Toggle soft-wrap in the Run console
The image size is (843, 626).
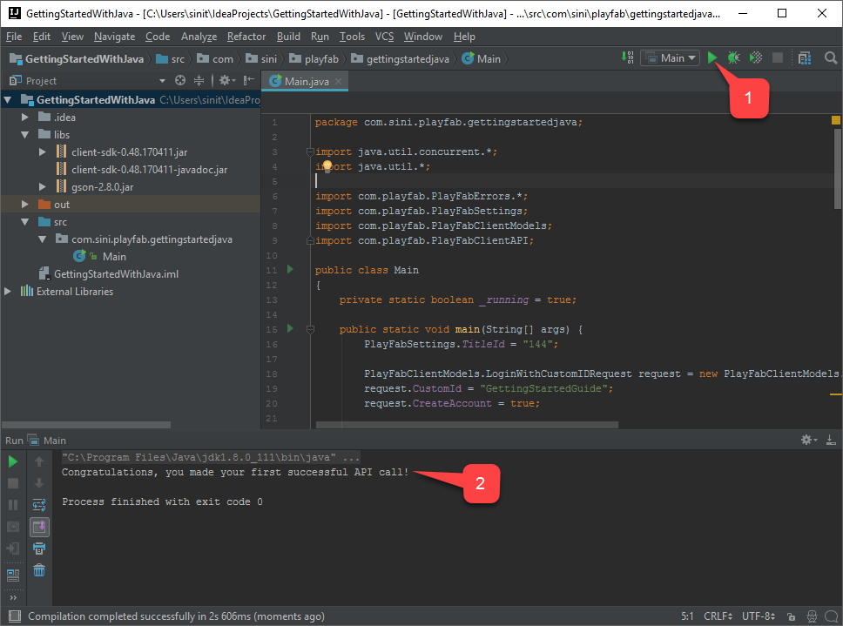click(x=37, y=504)
